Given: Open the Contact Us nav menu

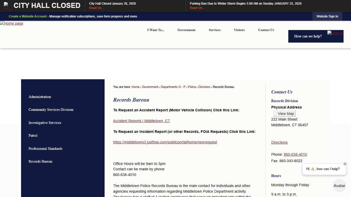Looking at the screenshot, I should pyautogui.click(x=266, y=30).
